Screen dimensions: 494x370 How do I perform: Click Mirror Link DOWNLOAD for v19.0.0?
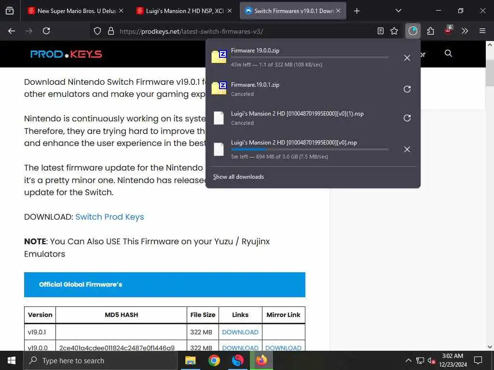click(x=283, y=348)
